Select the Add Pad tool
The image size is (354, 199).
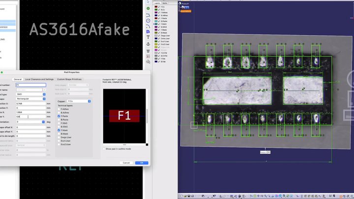click(148, 8)
